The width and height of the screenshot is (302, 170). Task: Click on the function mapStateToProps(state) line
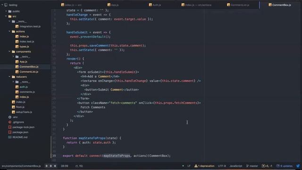pos(92,138)
